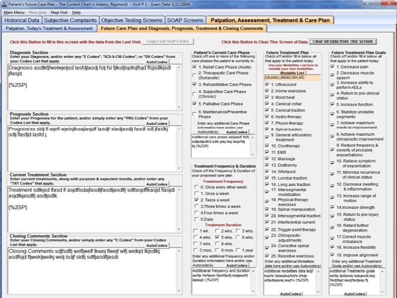Check Daily treatment frequency
Screen dimensions: 397x298
pos(196,219)
